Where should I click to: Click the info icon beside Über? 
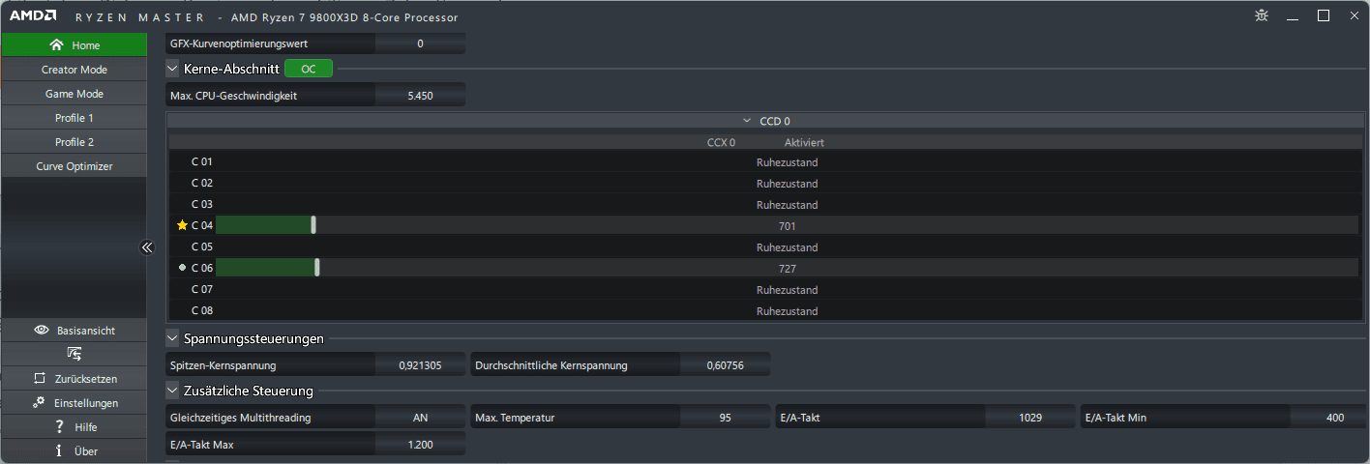pyautogui.click(x=59, y=450)
